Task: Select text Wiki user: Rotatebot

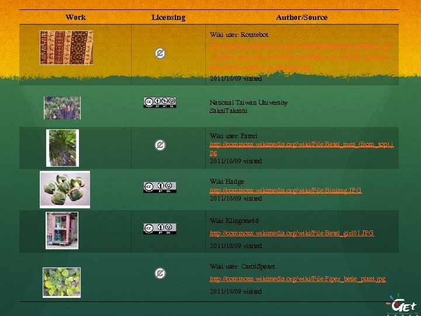Action: (239, 35)
